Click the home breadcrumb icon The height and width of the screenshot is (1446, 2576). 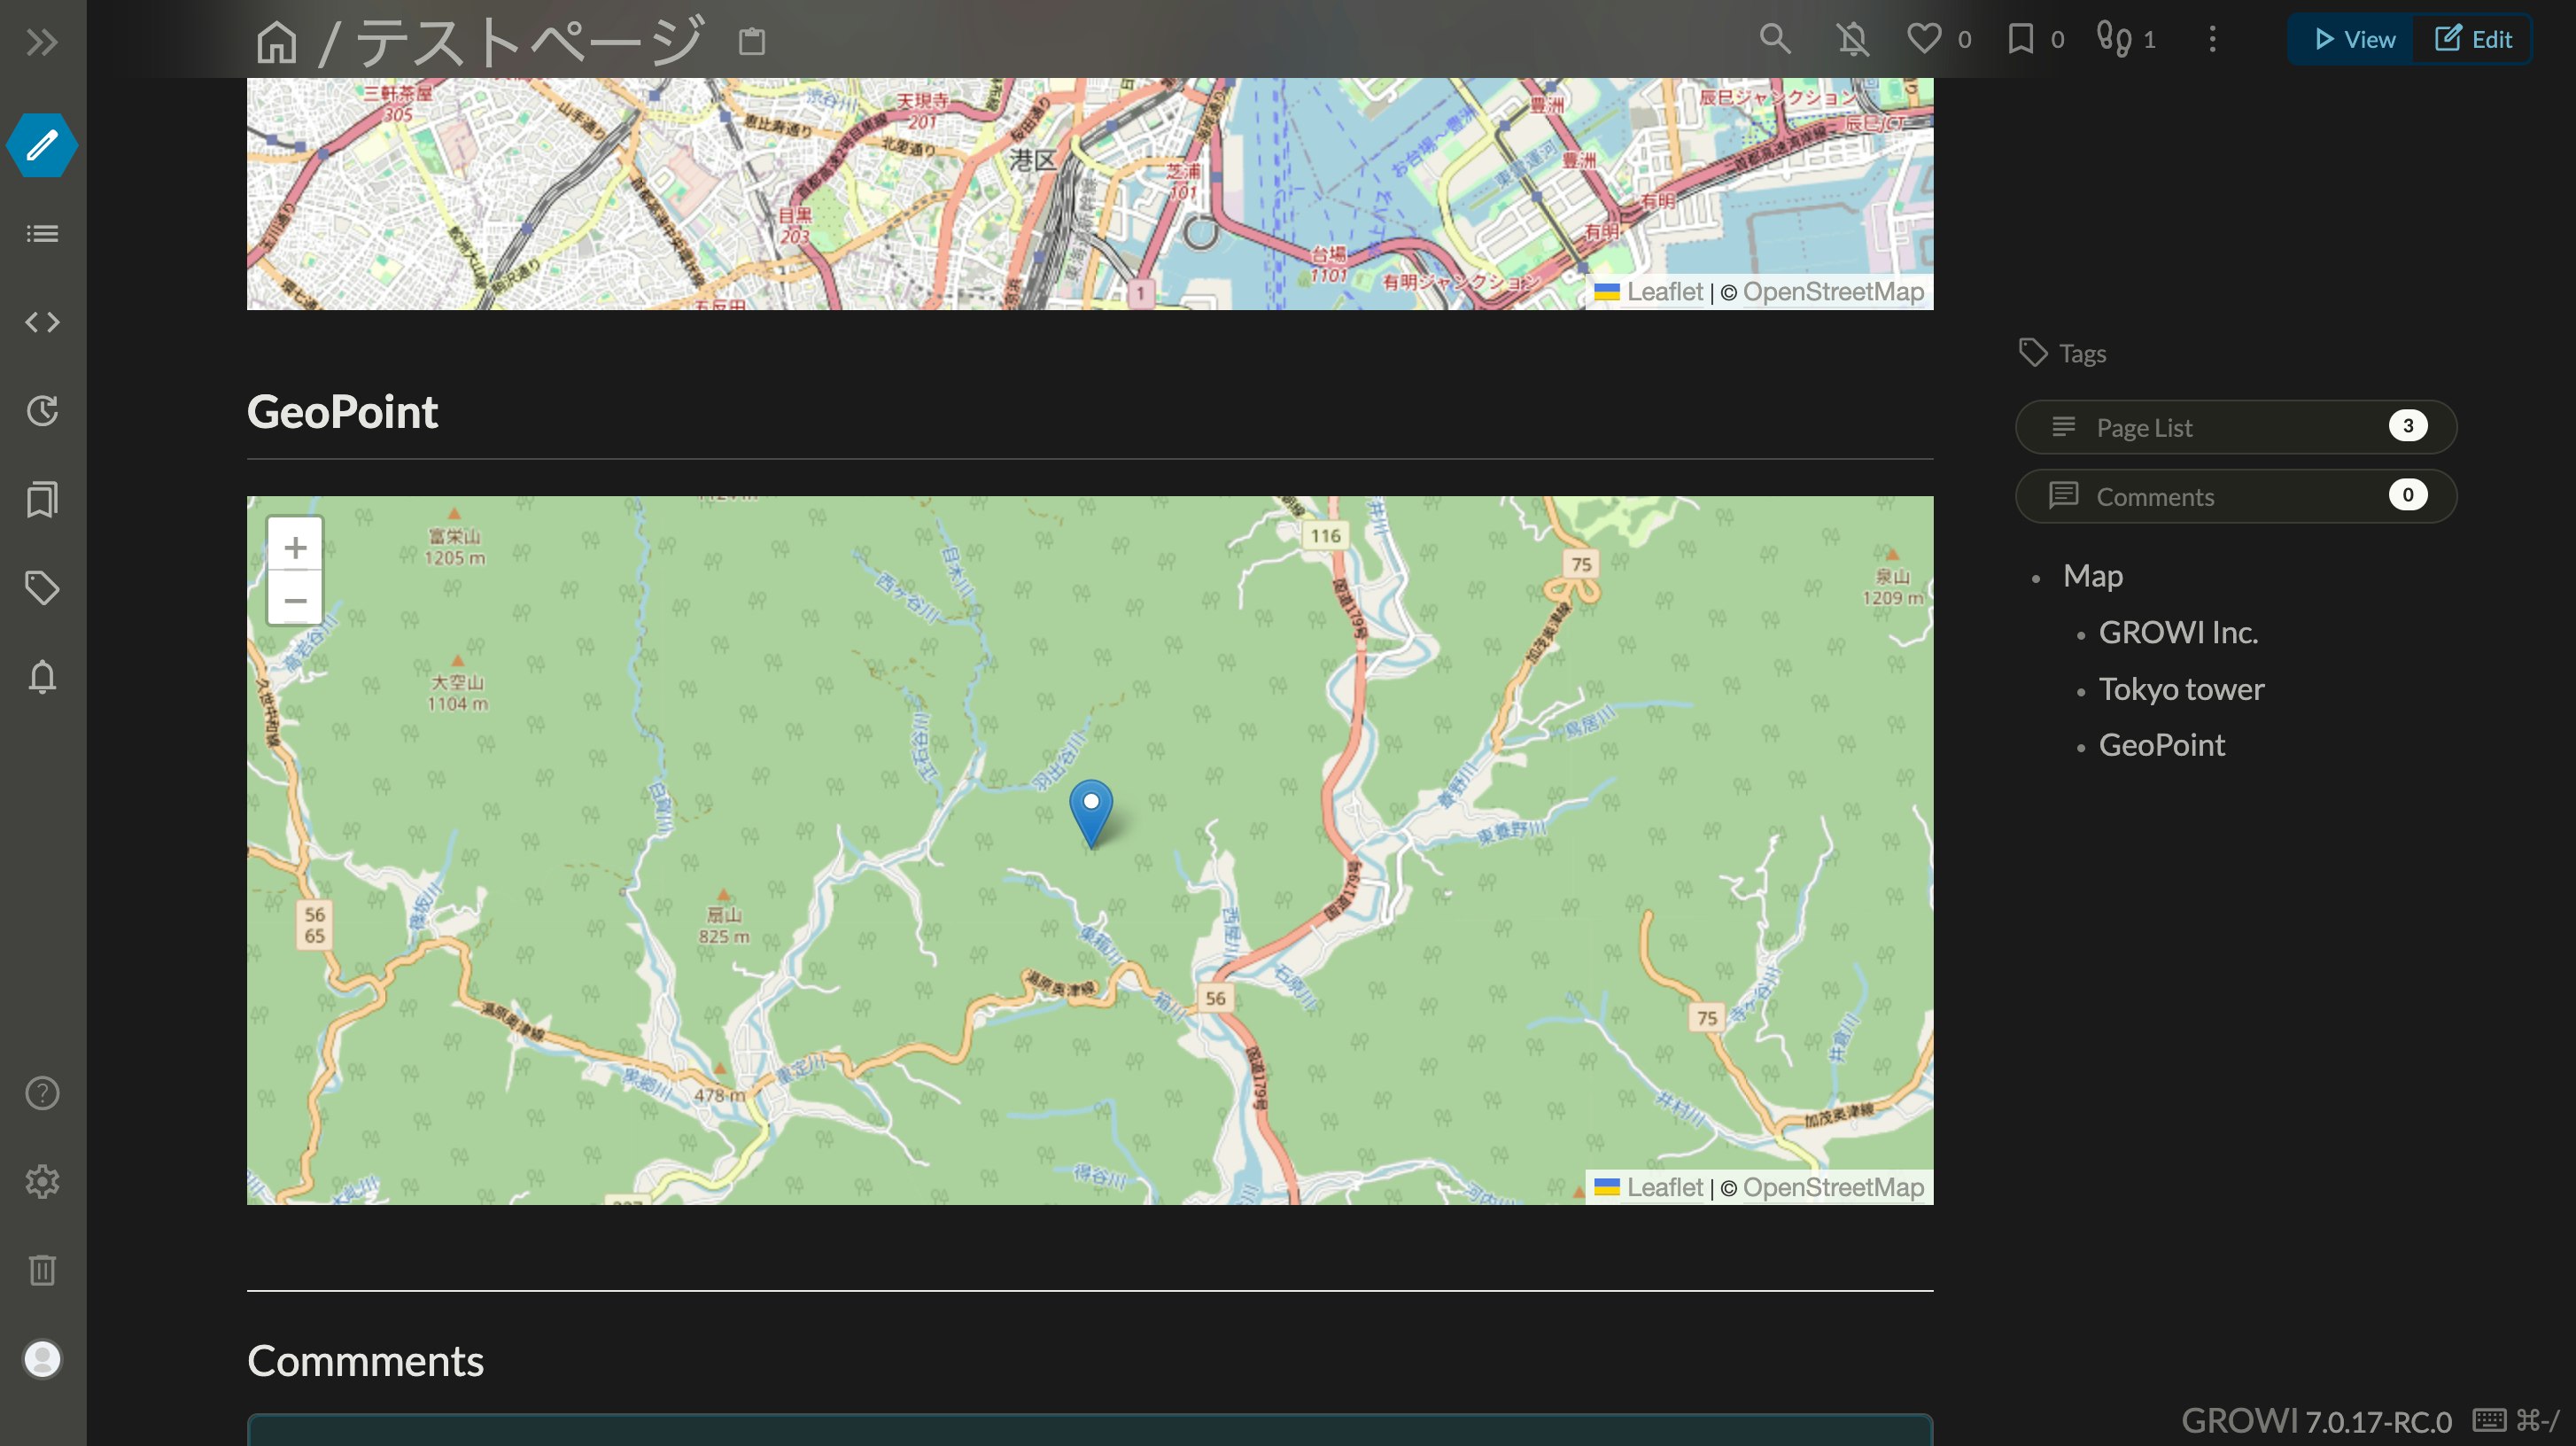click(x=277, y=41)
